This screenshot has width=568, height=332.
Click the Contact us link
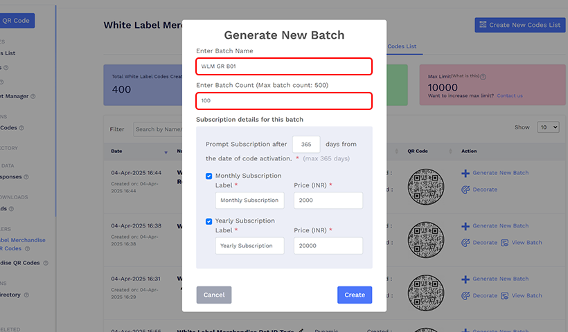pos(509,95)
